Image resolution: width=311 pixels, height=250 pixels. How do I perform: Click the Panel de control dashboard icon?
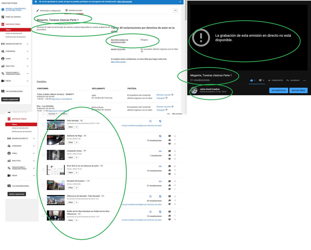[3, 17]
